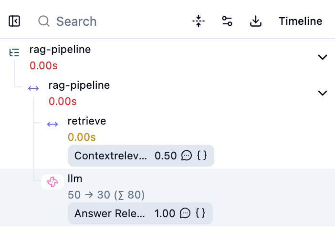Select the llm generation node
Viewport: 335px width, 251px height.
pos(75,179)
